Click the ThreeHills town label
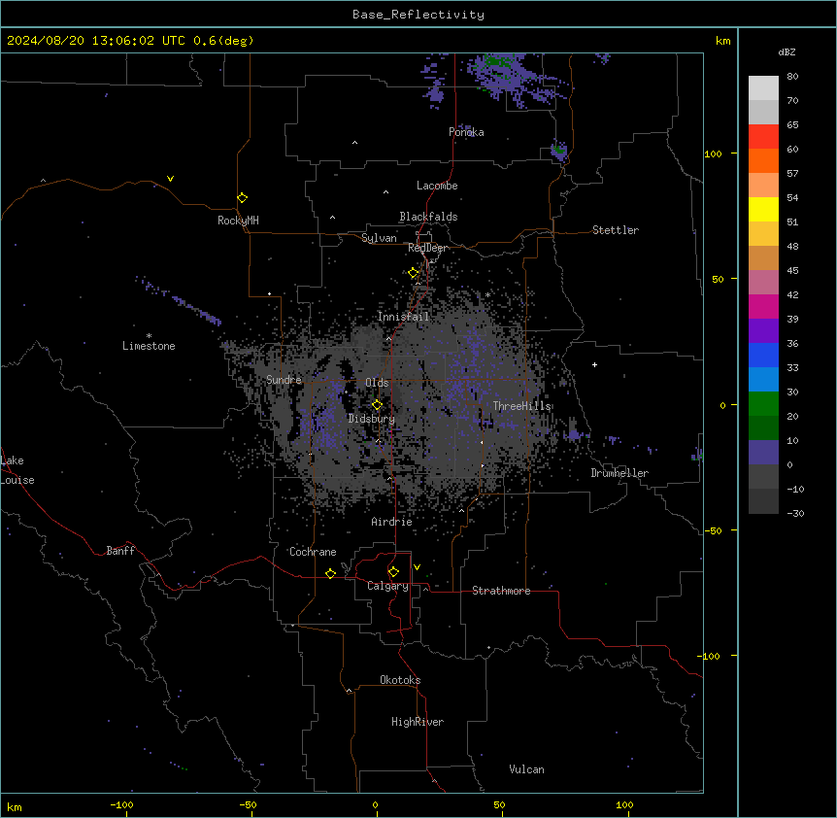The image size is (837, 818). (x=521, y=406)
